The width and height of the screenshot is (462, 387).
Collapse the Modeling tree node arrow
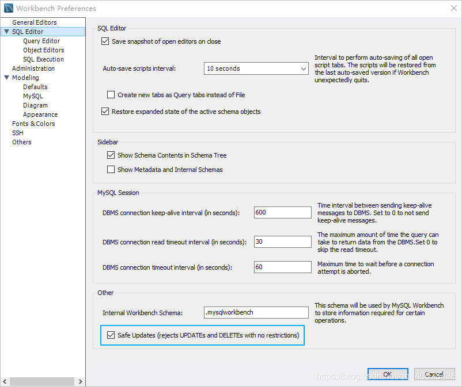tap(6, 78)
